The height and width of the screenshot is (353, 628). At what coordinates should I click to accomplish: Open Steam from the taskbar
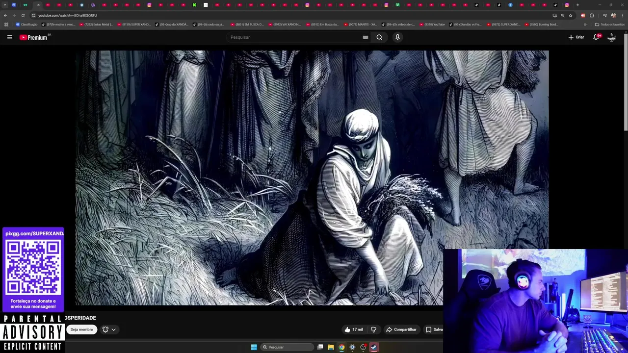click(x=374, y=347)
